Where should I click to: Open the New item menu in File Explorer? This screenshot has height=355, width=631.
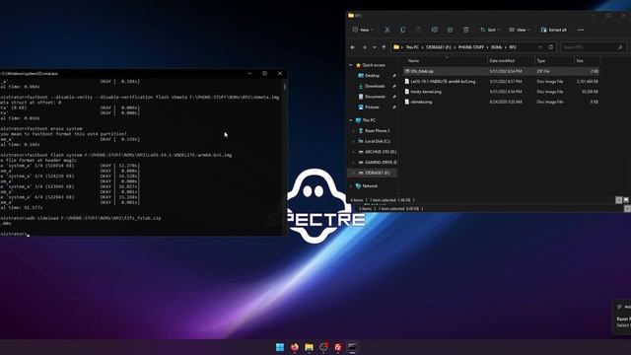(x=362, y=30)
